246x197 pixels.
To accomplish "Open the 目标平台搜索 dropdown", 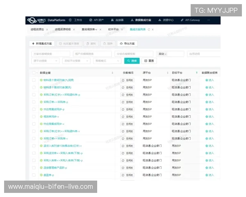I will tap(76, 61).
